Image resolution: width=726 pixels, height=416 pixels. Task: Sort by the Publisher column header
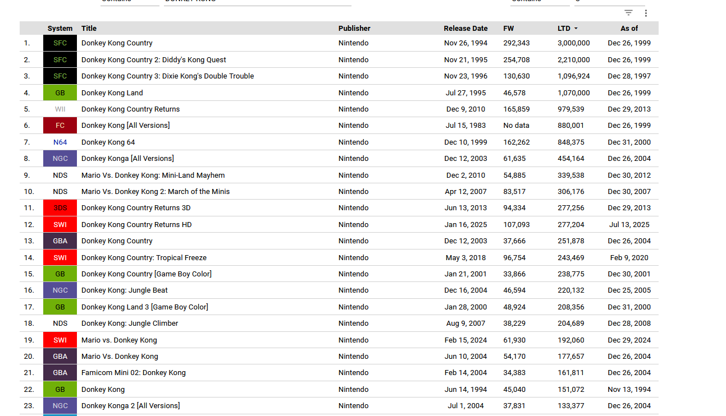(x=354, y=29)
